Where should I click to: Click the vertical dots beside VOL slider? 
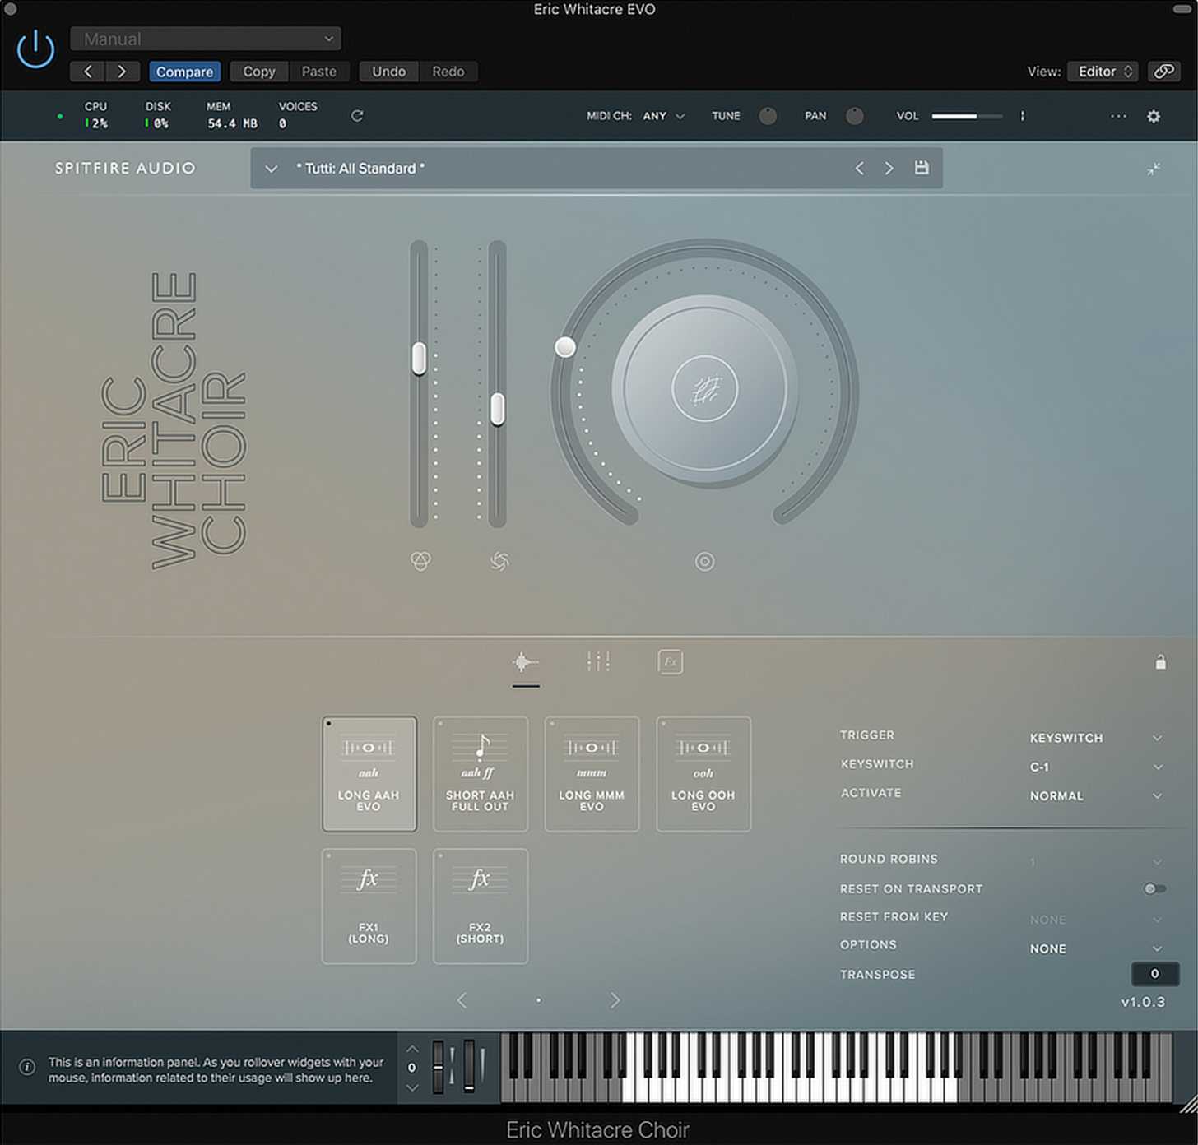(x=1022, y=116)
